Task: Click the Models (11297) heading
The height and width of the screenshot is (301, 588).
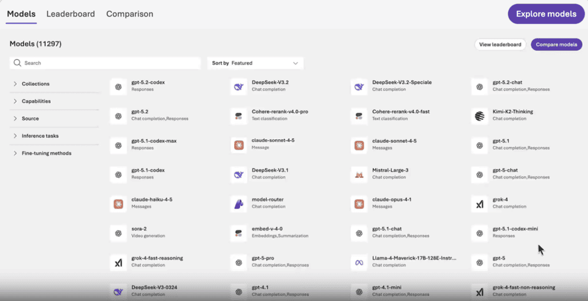Action: point(36,44)
